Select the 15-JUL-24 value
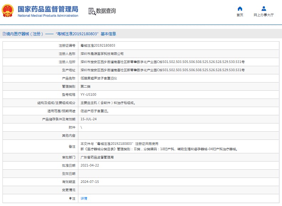Viewport: 282px width, 206px height. point(89,119)
